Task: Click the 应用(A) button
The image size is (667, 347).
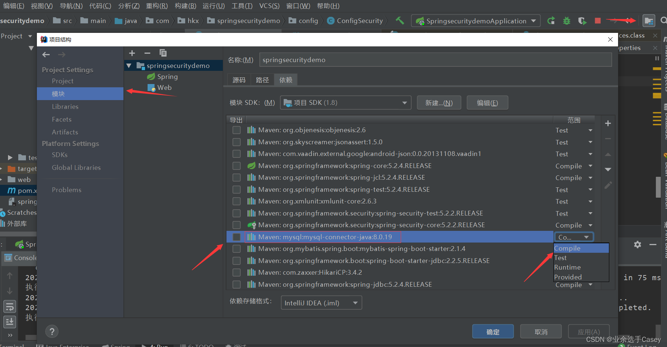Action: tap(589, 332)
